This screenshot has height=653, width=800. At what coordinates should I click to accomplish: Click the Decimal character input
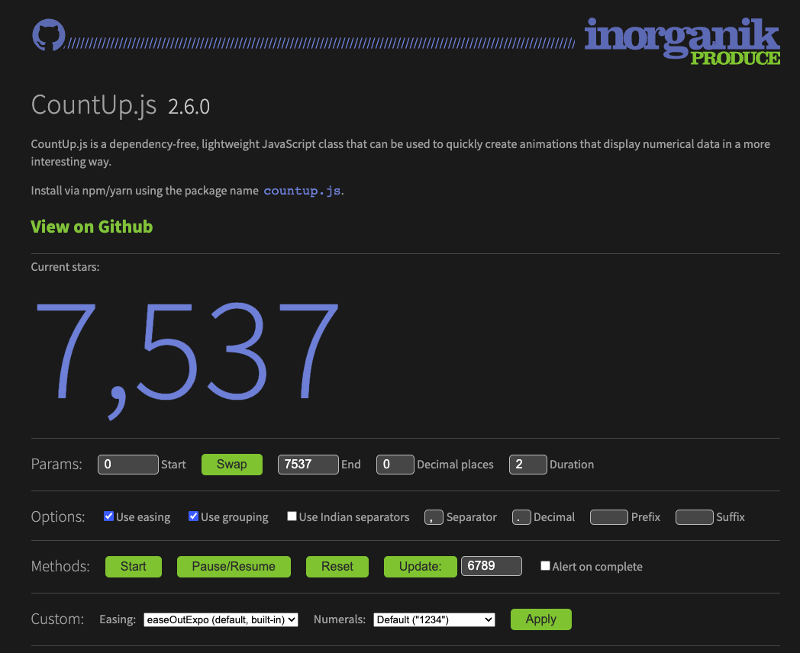[521, 517]
